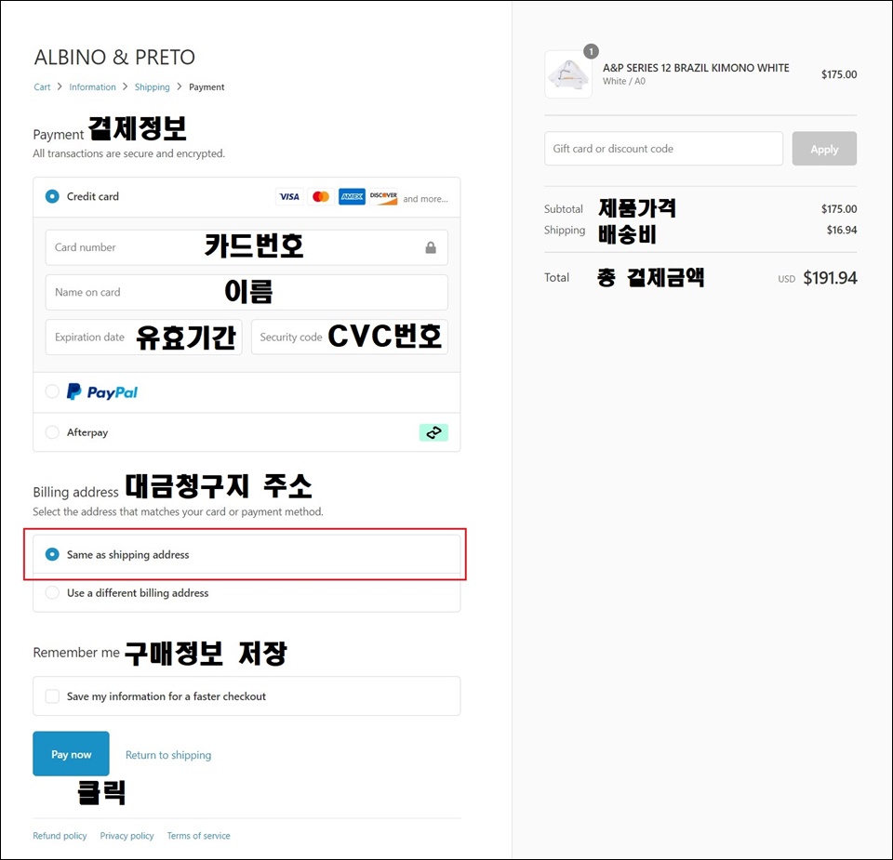
Task: Click the green Afterpay logo icon
Action: (x=433, y=432)
